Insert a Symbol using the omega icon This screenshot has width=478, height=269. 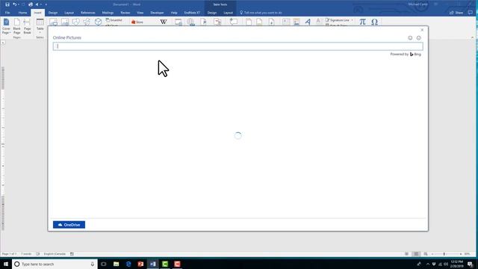[x=374, y=22]
